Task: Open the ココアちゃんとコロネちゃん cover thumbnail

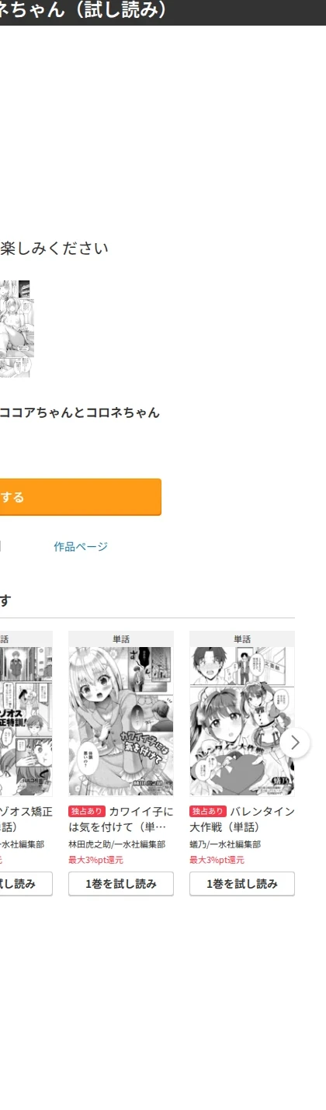Action: (x=15, y=329)
